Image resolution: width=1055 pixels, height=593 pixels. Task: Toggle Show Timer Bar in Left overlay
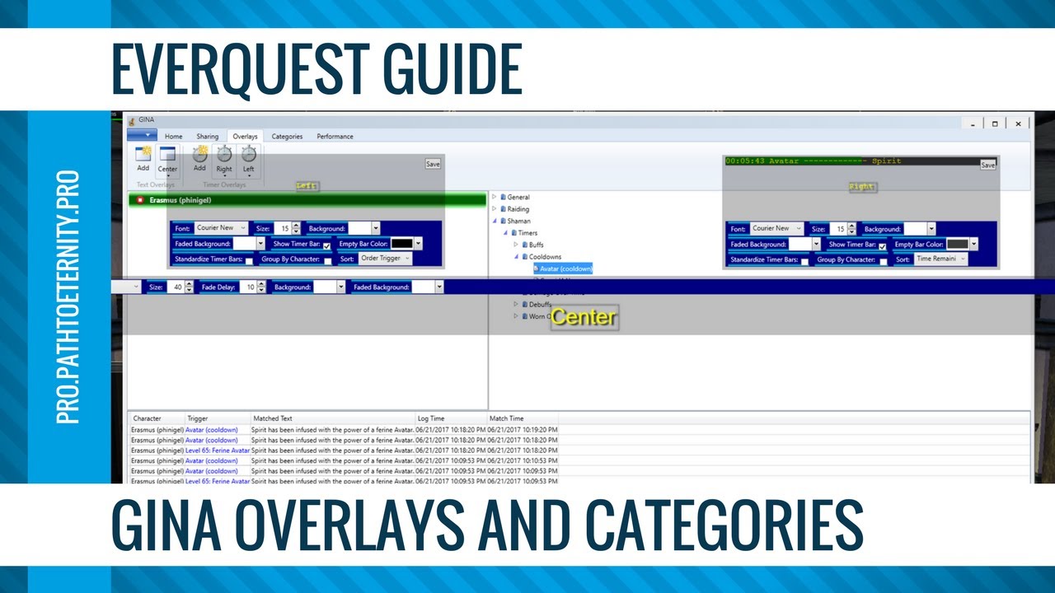(327, 245)
